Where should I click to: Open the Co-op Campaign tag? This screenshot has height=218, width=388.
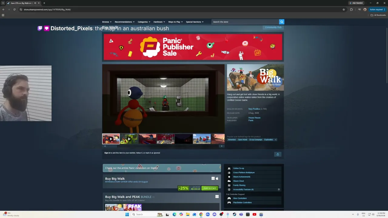click(x=256, y=140)
